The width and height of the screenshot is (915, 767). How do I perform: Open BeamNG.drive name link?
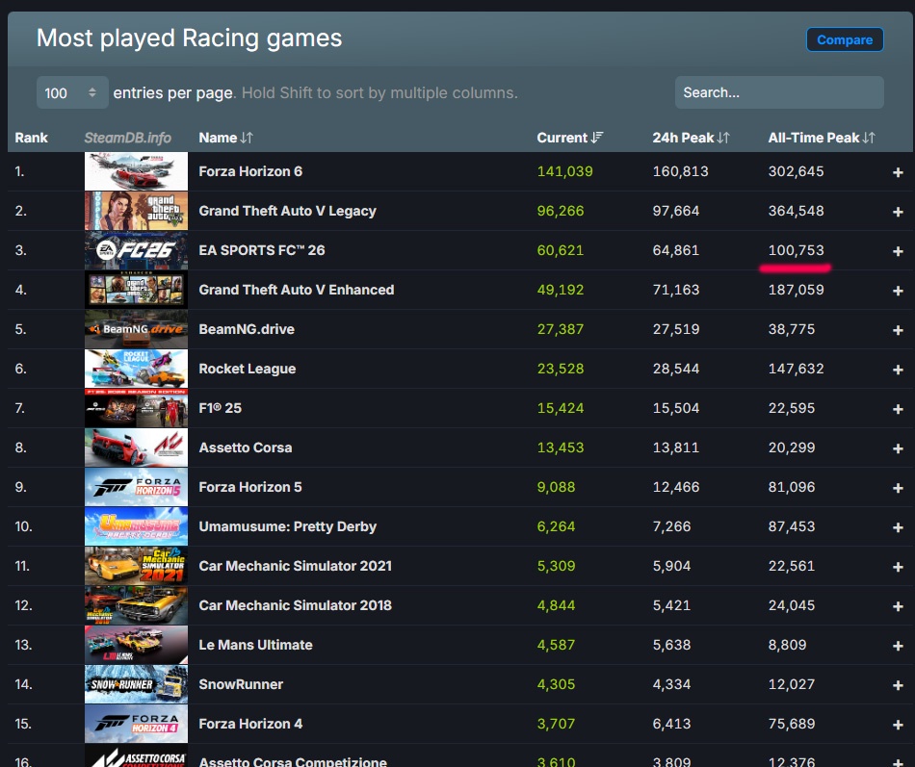point(247,329)
